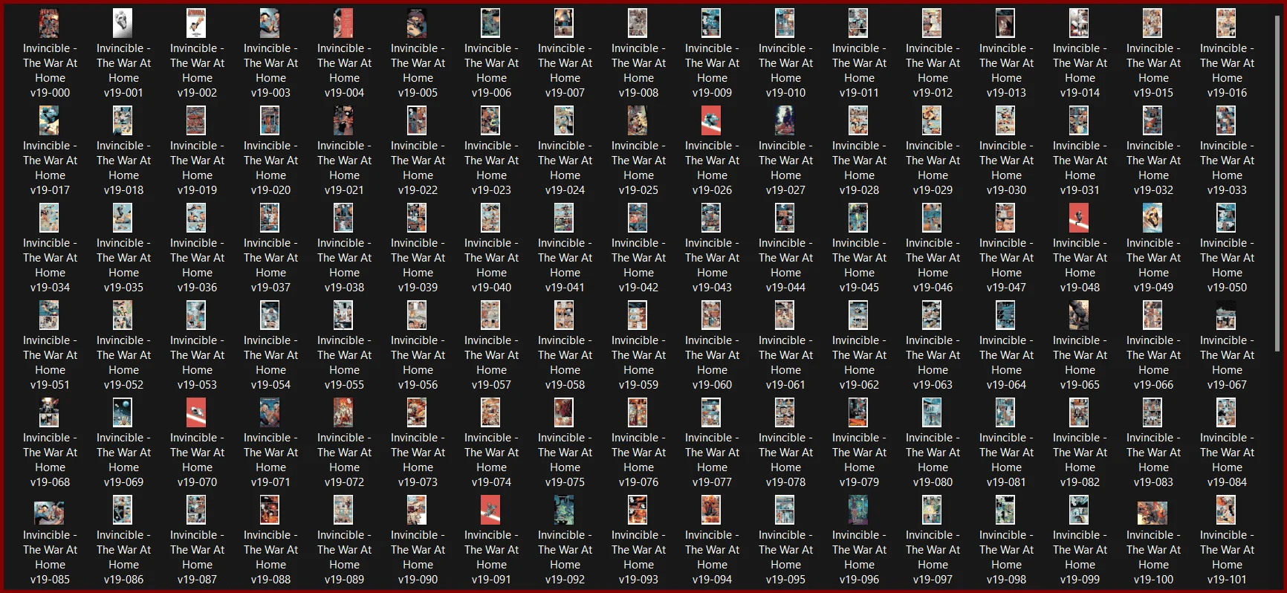Select the file label v19-010

(785, 71)
